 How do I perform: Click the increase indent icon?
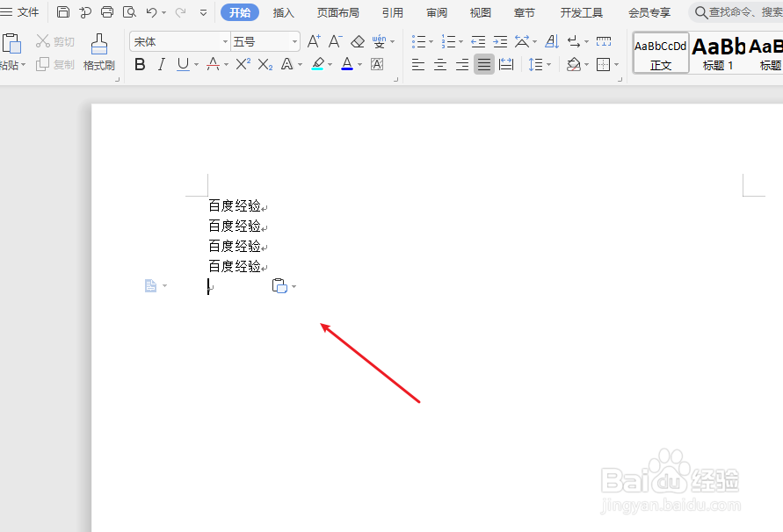click(x=500, y=42)
